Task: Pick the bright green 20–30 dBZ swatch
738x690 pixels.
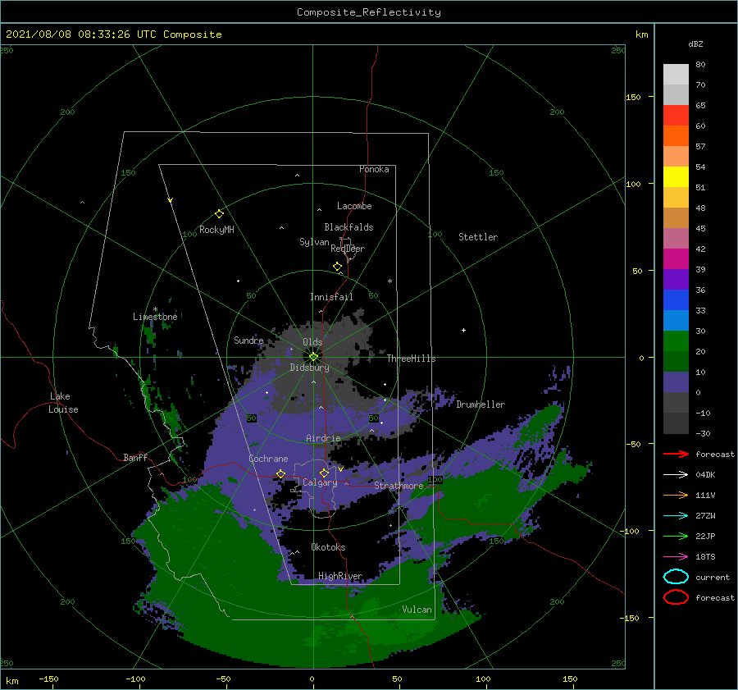Action: point(676,341)
